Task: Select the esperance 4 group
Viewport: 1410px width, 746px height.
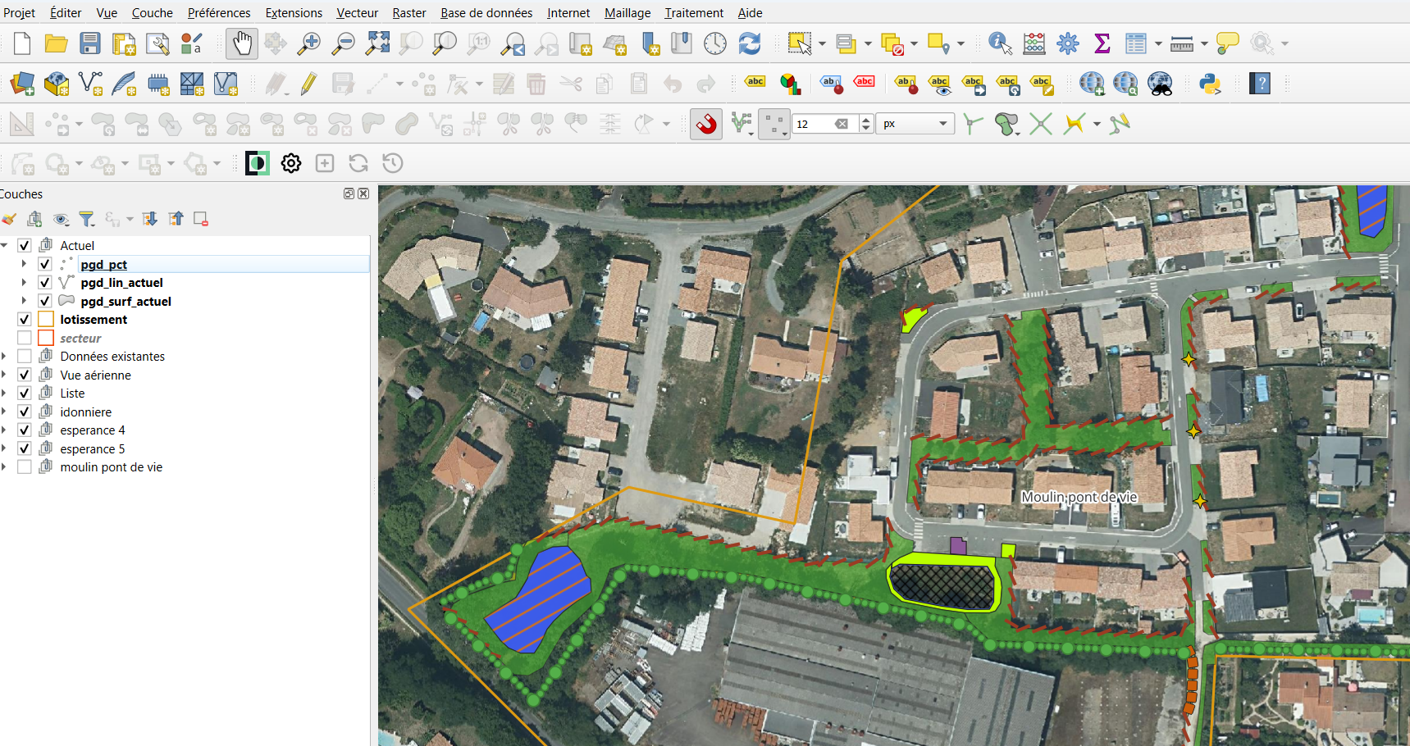Action: [93, 430]
